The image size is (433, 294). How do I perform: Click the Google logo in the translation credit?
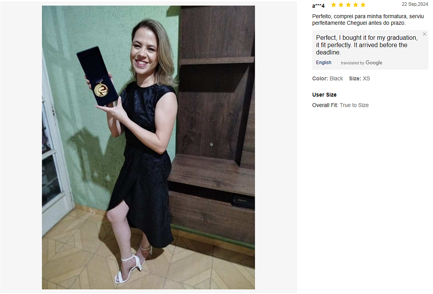(x=374, y=63)
